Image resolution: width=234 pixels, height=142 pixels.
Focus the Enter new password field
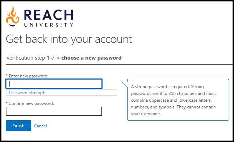pyautogui.click(x=54, y=84)
